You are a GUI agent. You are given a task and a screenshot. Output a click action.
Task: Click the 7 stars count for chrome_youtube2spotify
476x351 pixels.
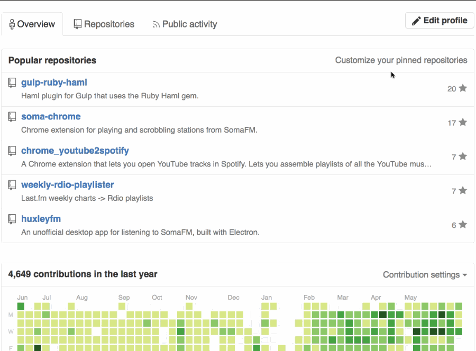point(454,157)
